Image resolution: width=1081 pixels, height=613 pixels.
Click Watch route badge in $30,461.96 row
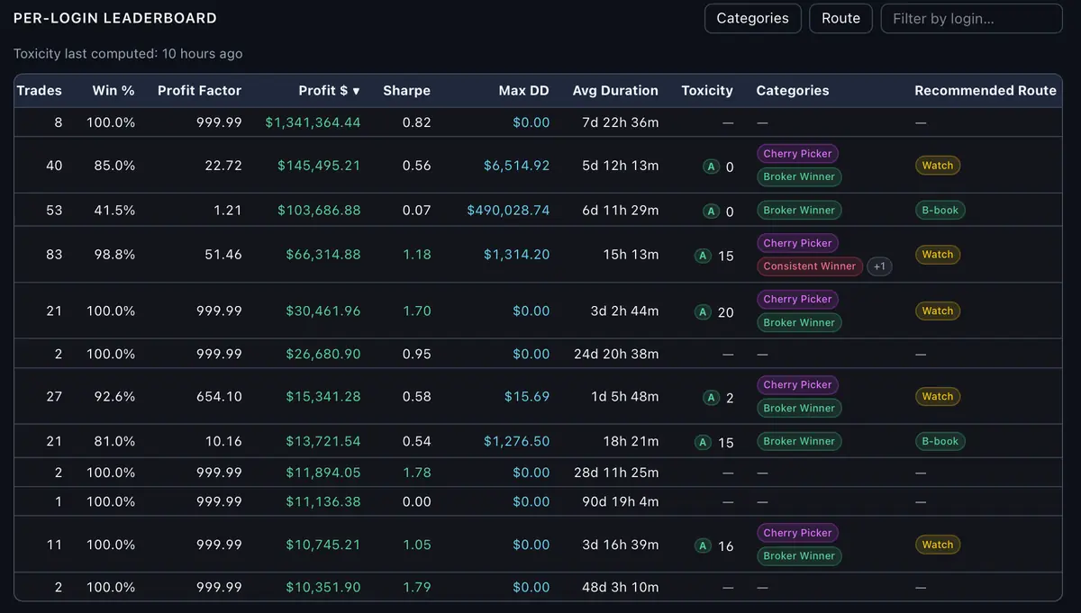(938, 311)
